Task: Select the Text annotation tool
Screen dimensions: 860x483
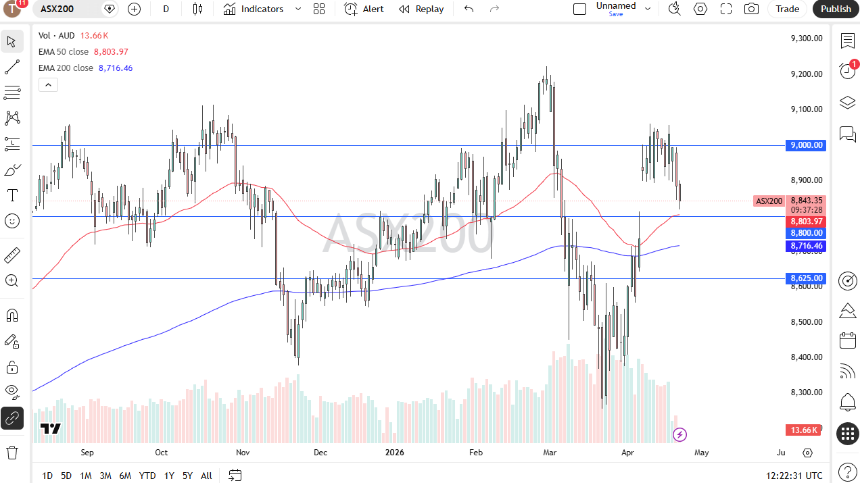Action: 11,195
